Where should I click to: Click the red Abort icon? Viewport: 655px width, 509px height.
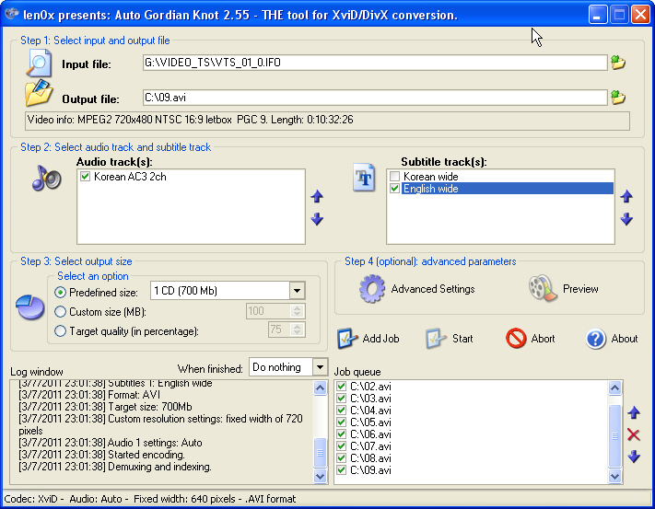[516, 338]
